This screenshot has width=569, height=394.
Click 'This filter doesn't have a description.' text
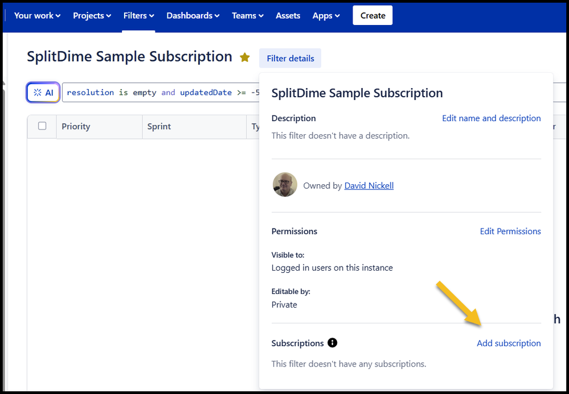(341, 136)
